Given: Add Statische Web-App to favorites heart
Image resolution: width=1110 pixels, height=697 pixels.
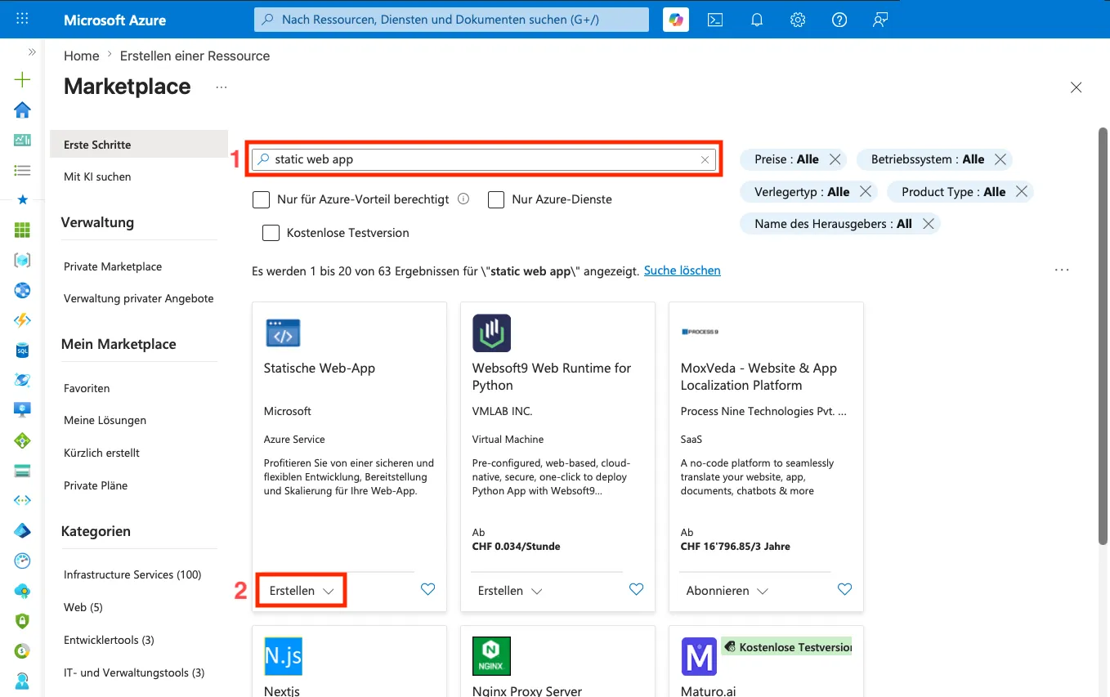Looking at the screenshot, I should [427, 589].
